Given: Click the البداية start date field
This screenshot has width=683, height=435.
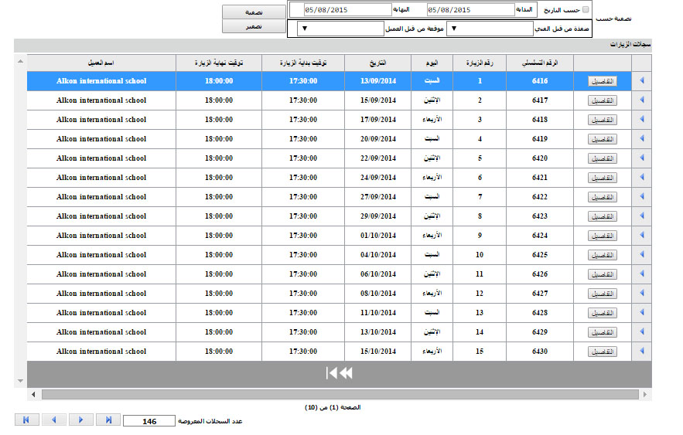Looking at the screenshot, I should [x=470, y=10].
